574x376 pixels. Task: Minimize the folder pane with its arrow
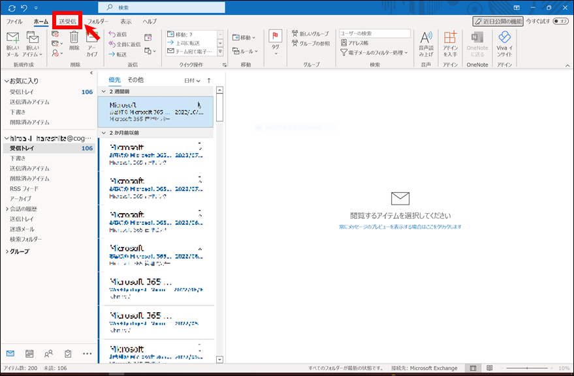click(x=91, y=73)
